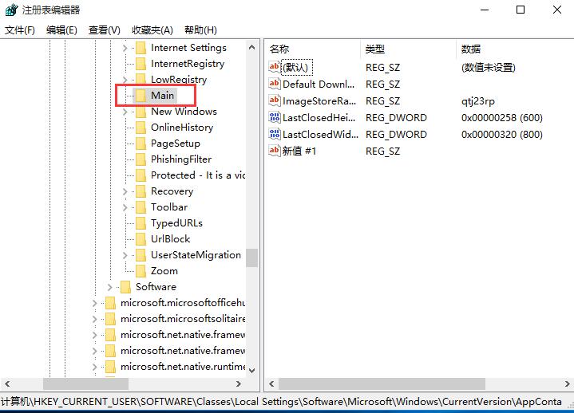The image size is (574, 413).
Task: Select the LastClosedHei... value name
Action: (x=319, y=118)
